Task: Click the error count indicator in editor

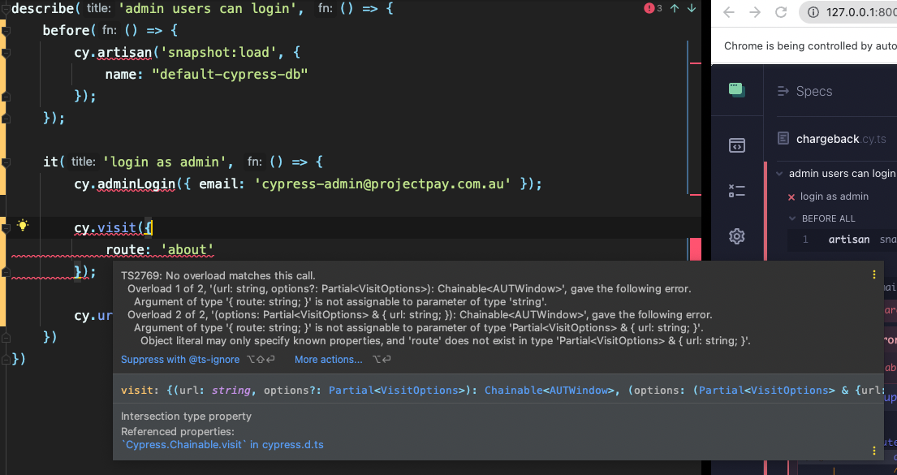Action: [653, 8]
